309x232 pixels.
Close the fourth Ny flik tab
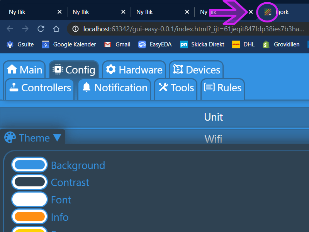[251, 12]
